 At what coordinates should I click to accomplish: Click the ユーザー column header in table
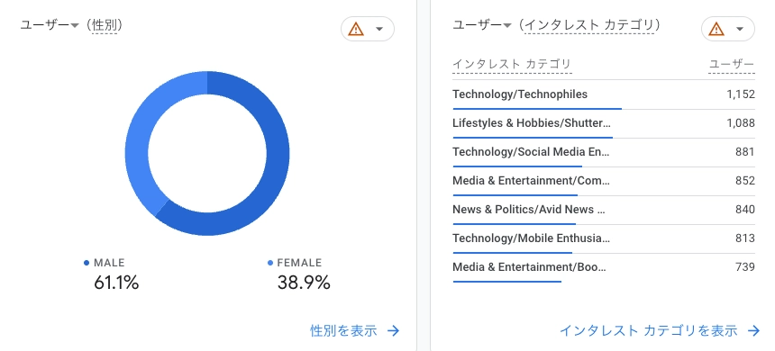point(732,64)
